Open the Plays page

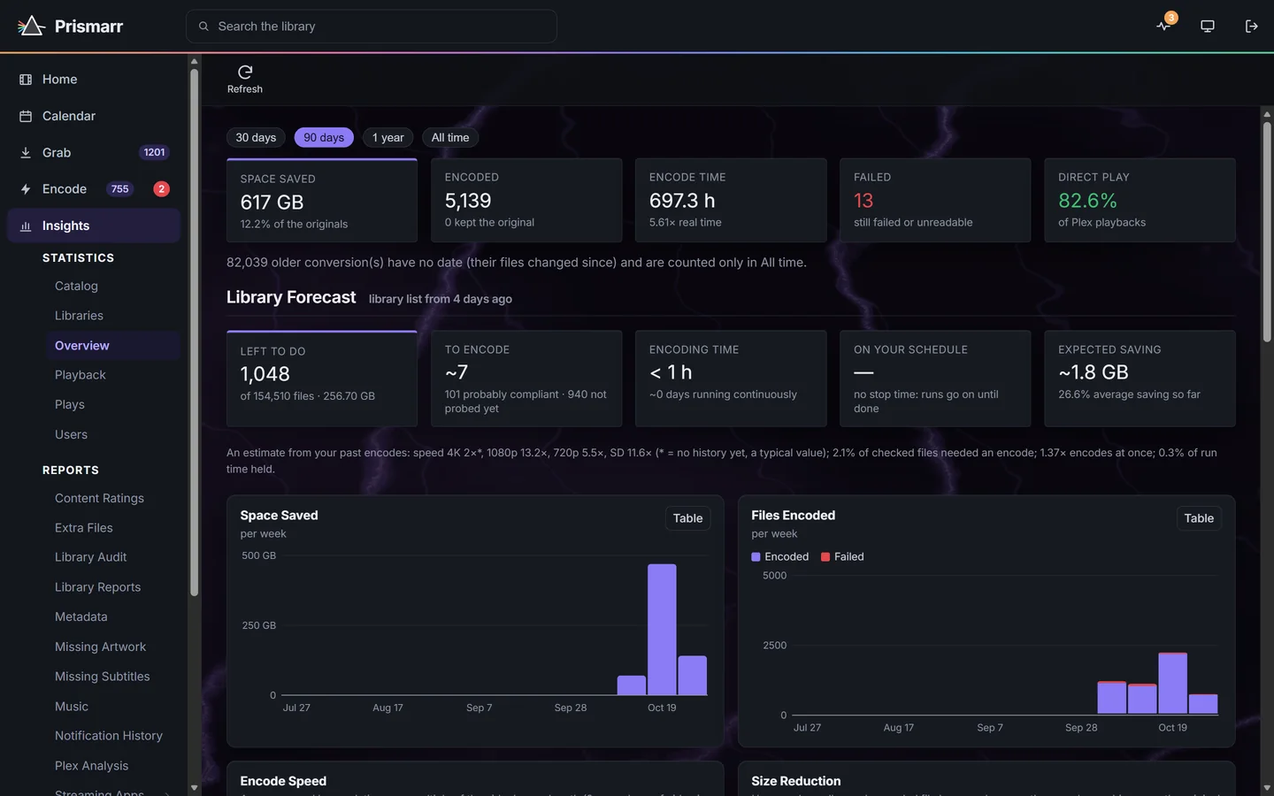coord(70,404)
